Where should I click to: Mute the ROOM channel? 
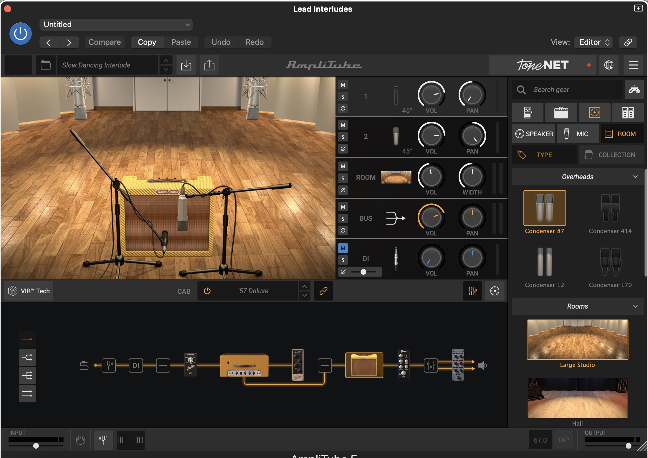343,166
